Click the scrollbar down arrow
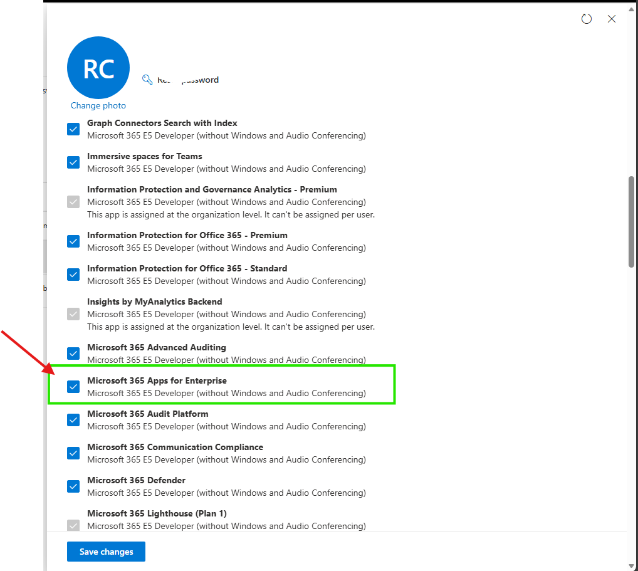The height and width of the screenshot is (571, 638). [631, 566]
